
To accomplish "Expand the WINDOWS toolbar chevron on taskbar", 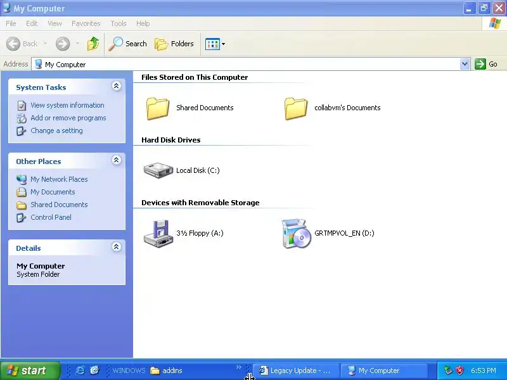I will click(x=239, y=367).
